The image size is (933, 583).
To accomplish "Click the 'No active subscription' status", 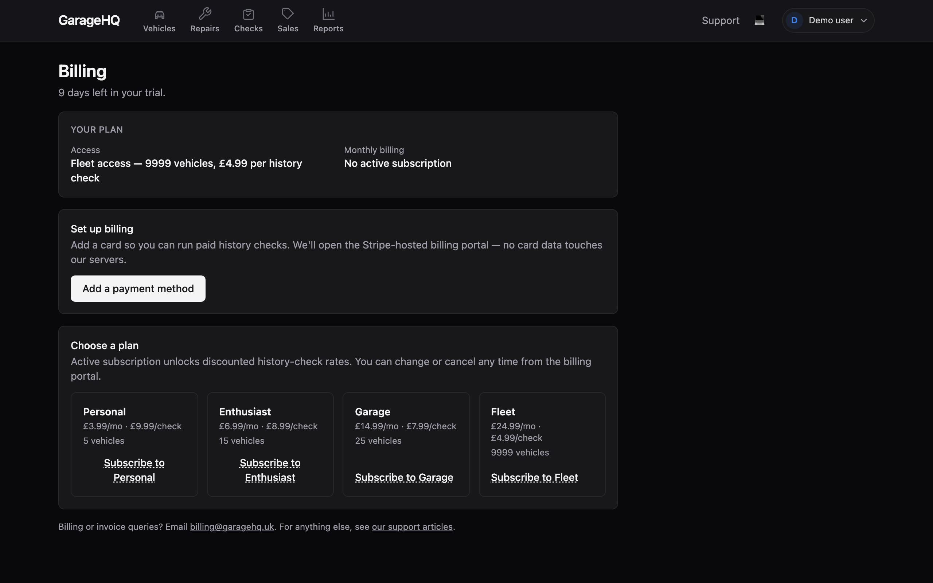I will [398, 164].
